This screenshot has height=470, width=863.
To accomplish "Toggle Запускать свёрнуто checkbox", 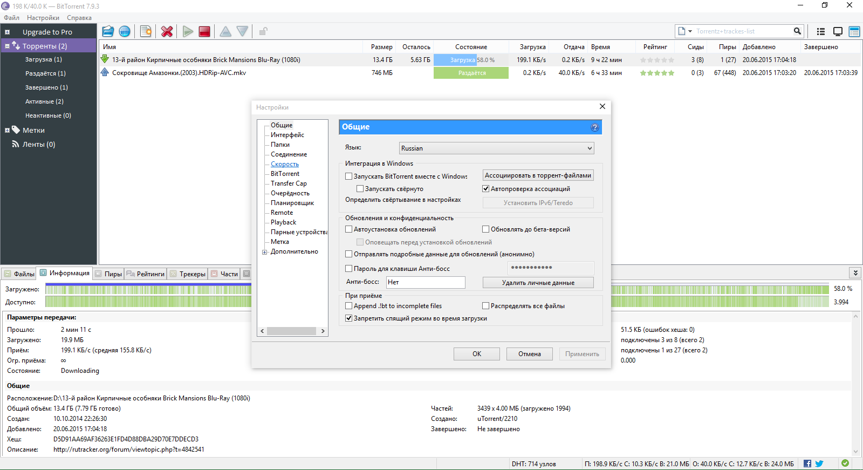I will (x=360, y=189).
